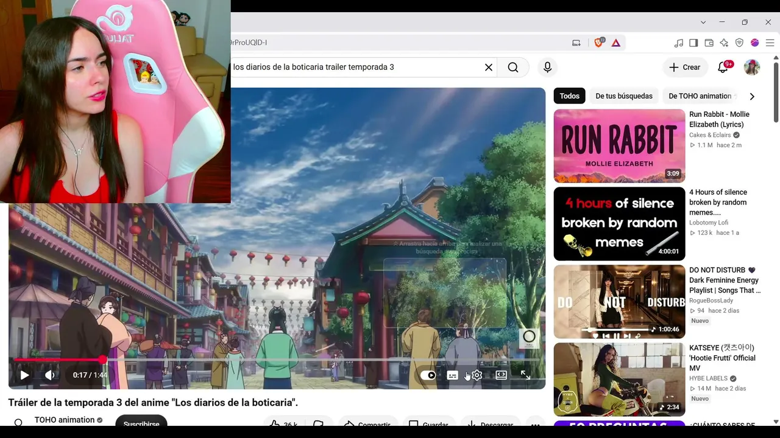
Task: Open title 4 Hours of silence broken by random memes
Action: coord(718,203)
